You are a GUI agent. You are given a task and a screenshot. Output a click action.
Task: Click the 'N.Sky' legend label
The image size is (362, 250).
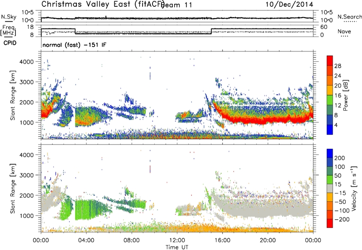[9, 17]
